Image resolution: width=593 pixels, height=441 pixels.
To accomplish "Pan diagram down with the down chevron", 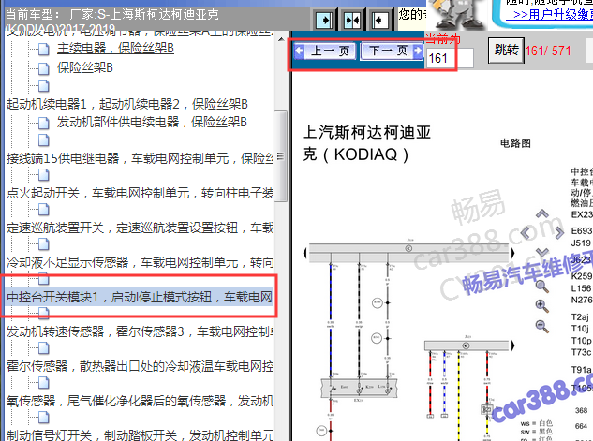I will pos(542,251).
